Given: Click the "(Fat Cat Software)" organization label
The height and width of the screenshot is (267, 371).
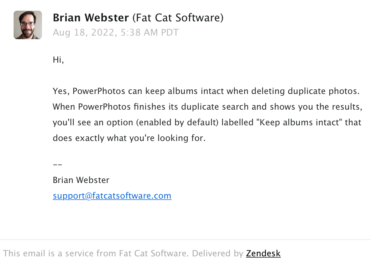Looking at the screenshot, I should pyautogui.click(x=178, y=17).
